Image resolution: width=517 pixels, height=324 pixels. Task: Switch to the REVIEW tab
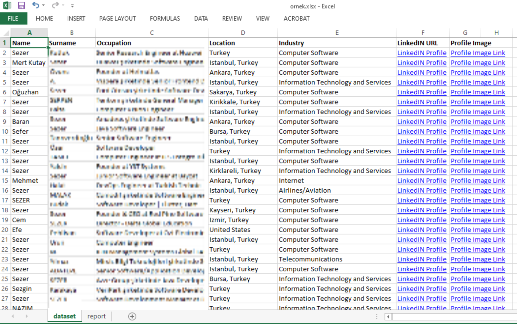[232, 18]
